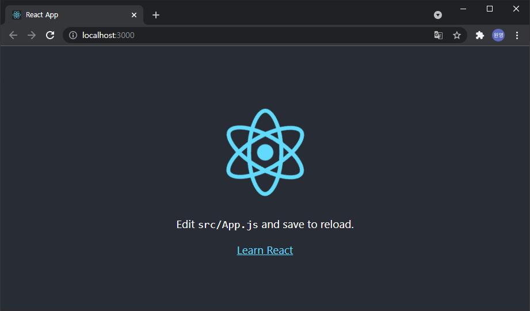Open Chrome three-dot menu

[x=517, y=35]
